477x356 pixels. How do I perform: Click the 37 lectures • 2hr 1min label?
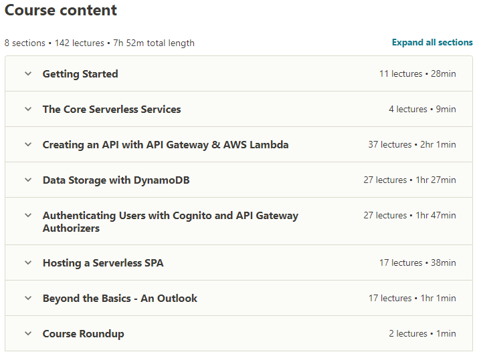tap(412, 144)
